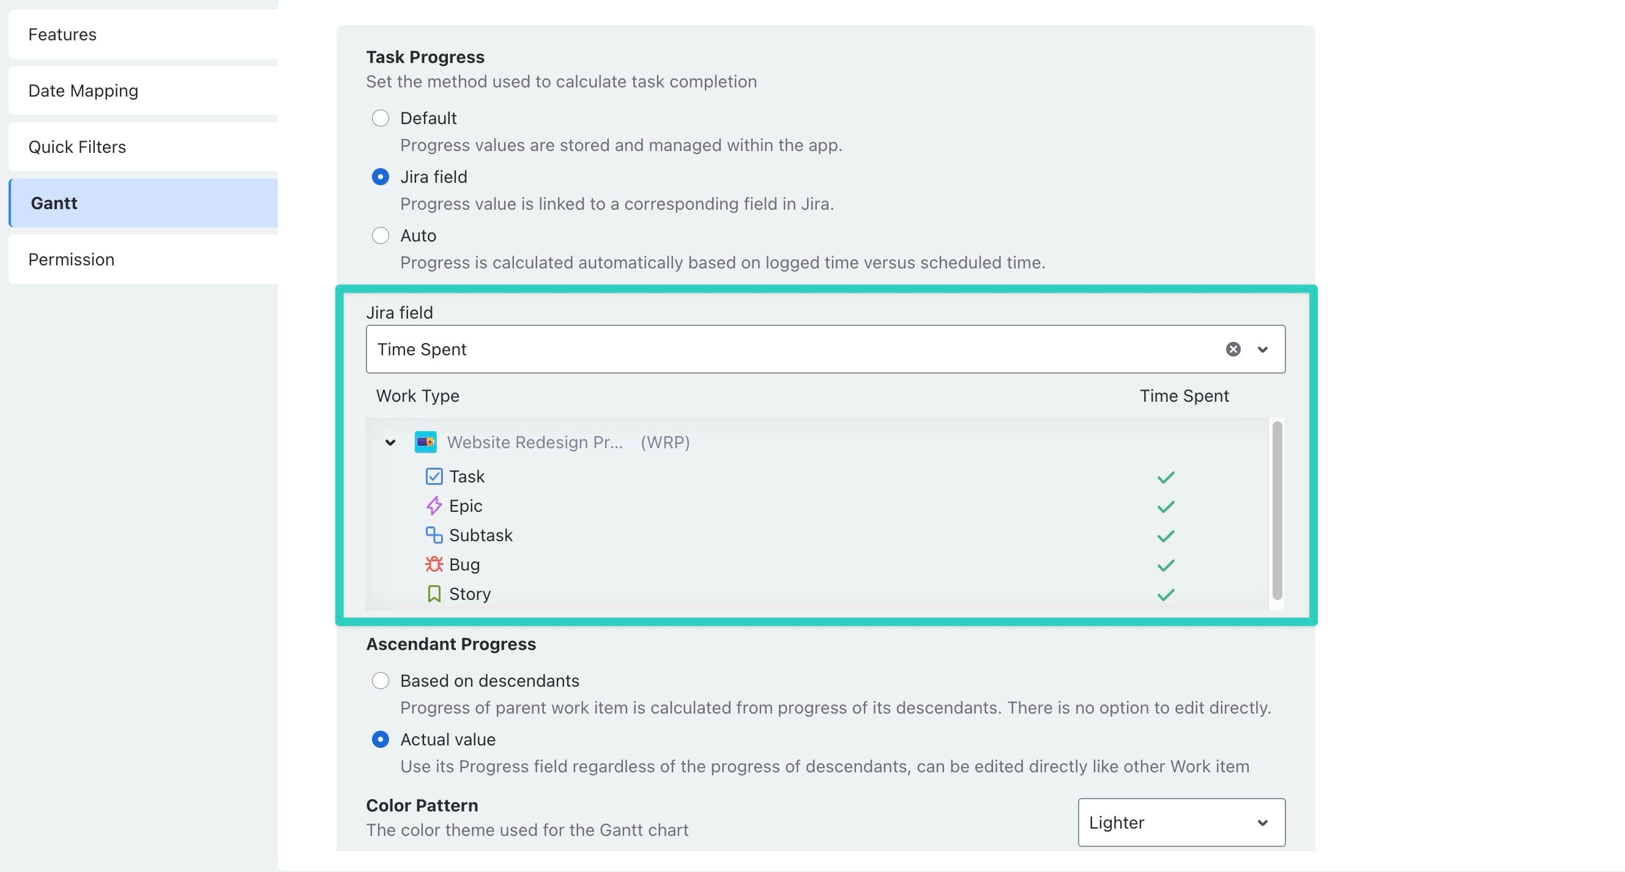Click the Task work type checkbox icon
This screenshot has height=872, width=1625.
tap(434, 476)
